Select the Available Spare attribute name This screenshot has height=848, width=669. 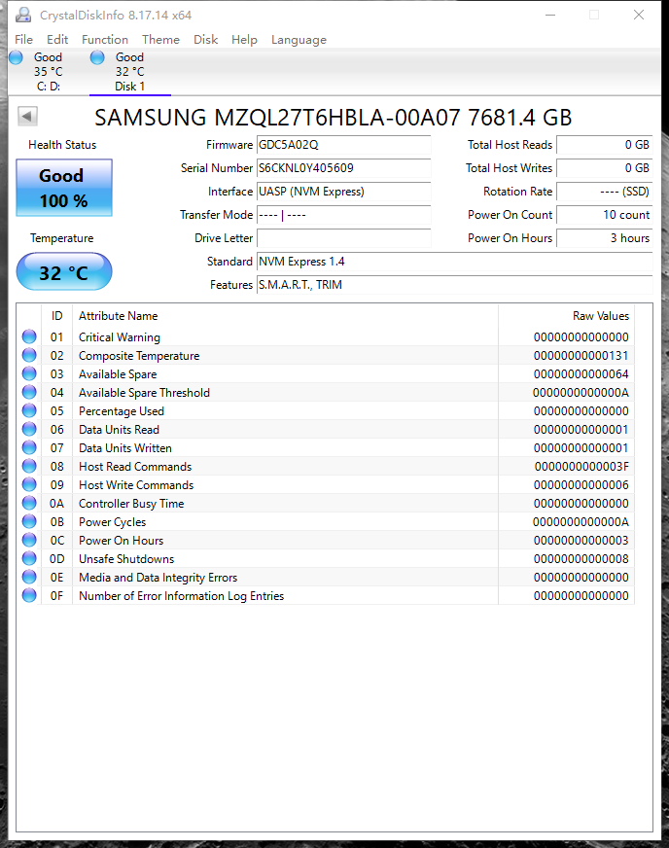point(118,374)
